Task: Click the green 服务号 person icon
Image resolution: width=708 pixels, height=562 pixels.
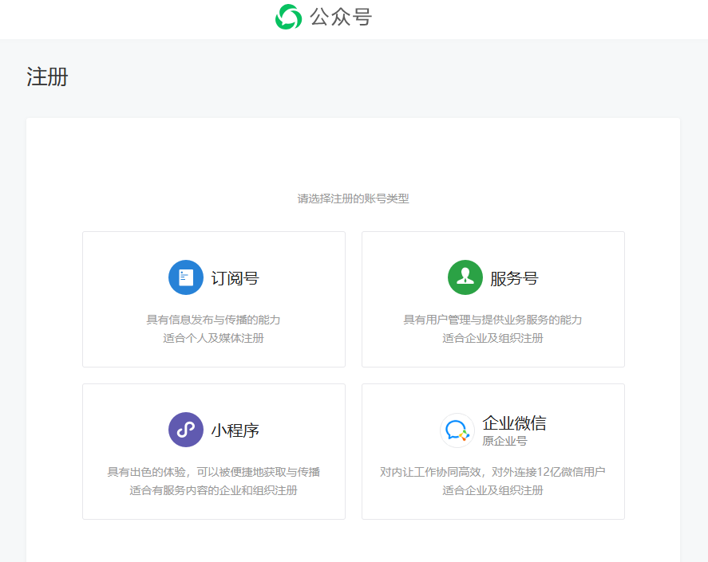Action: (x=465, y=277)
